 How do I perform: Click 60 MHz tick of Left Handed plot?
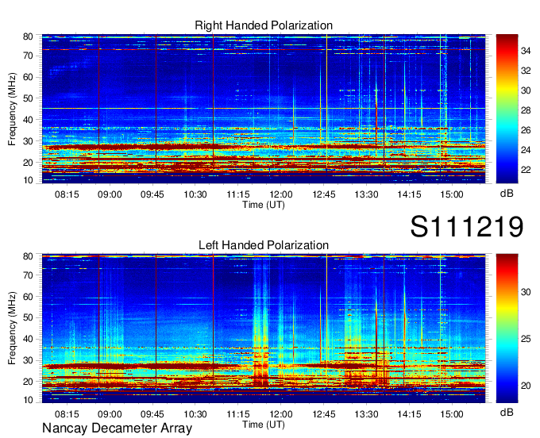coord(28,296)
